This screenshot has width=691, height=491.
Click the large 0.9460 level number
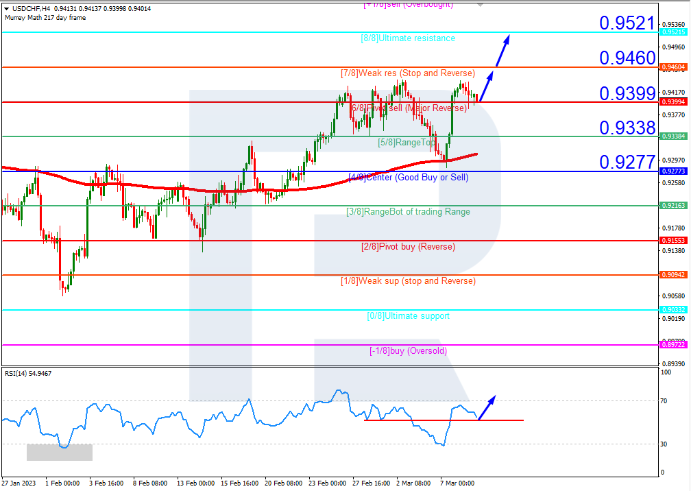point(627,58)
